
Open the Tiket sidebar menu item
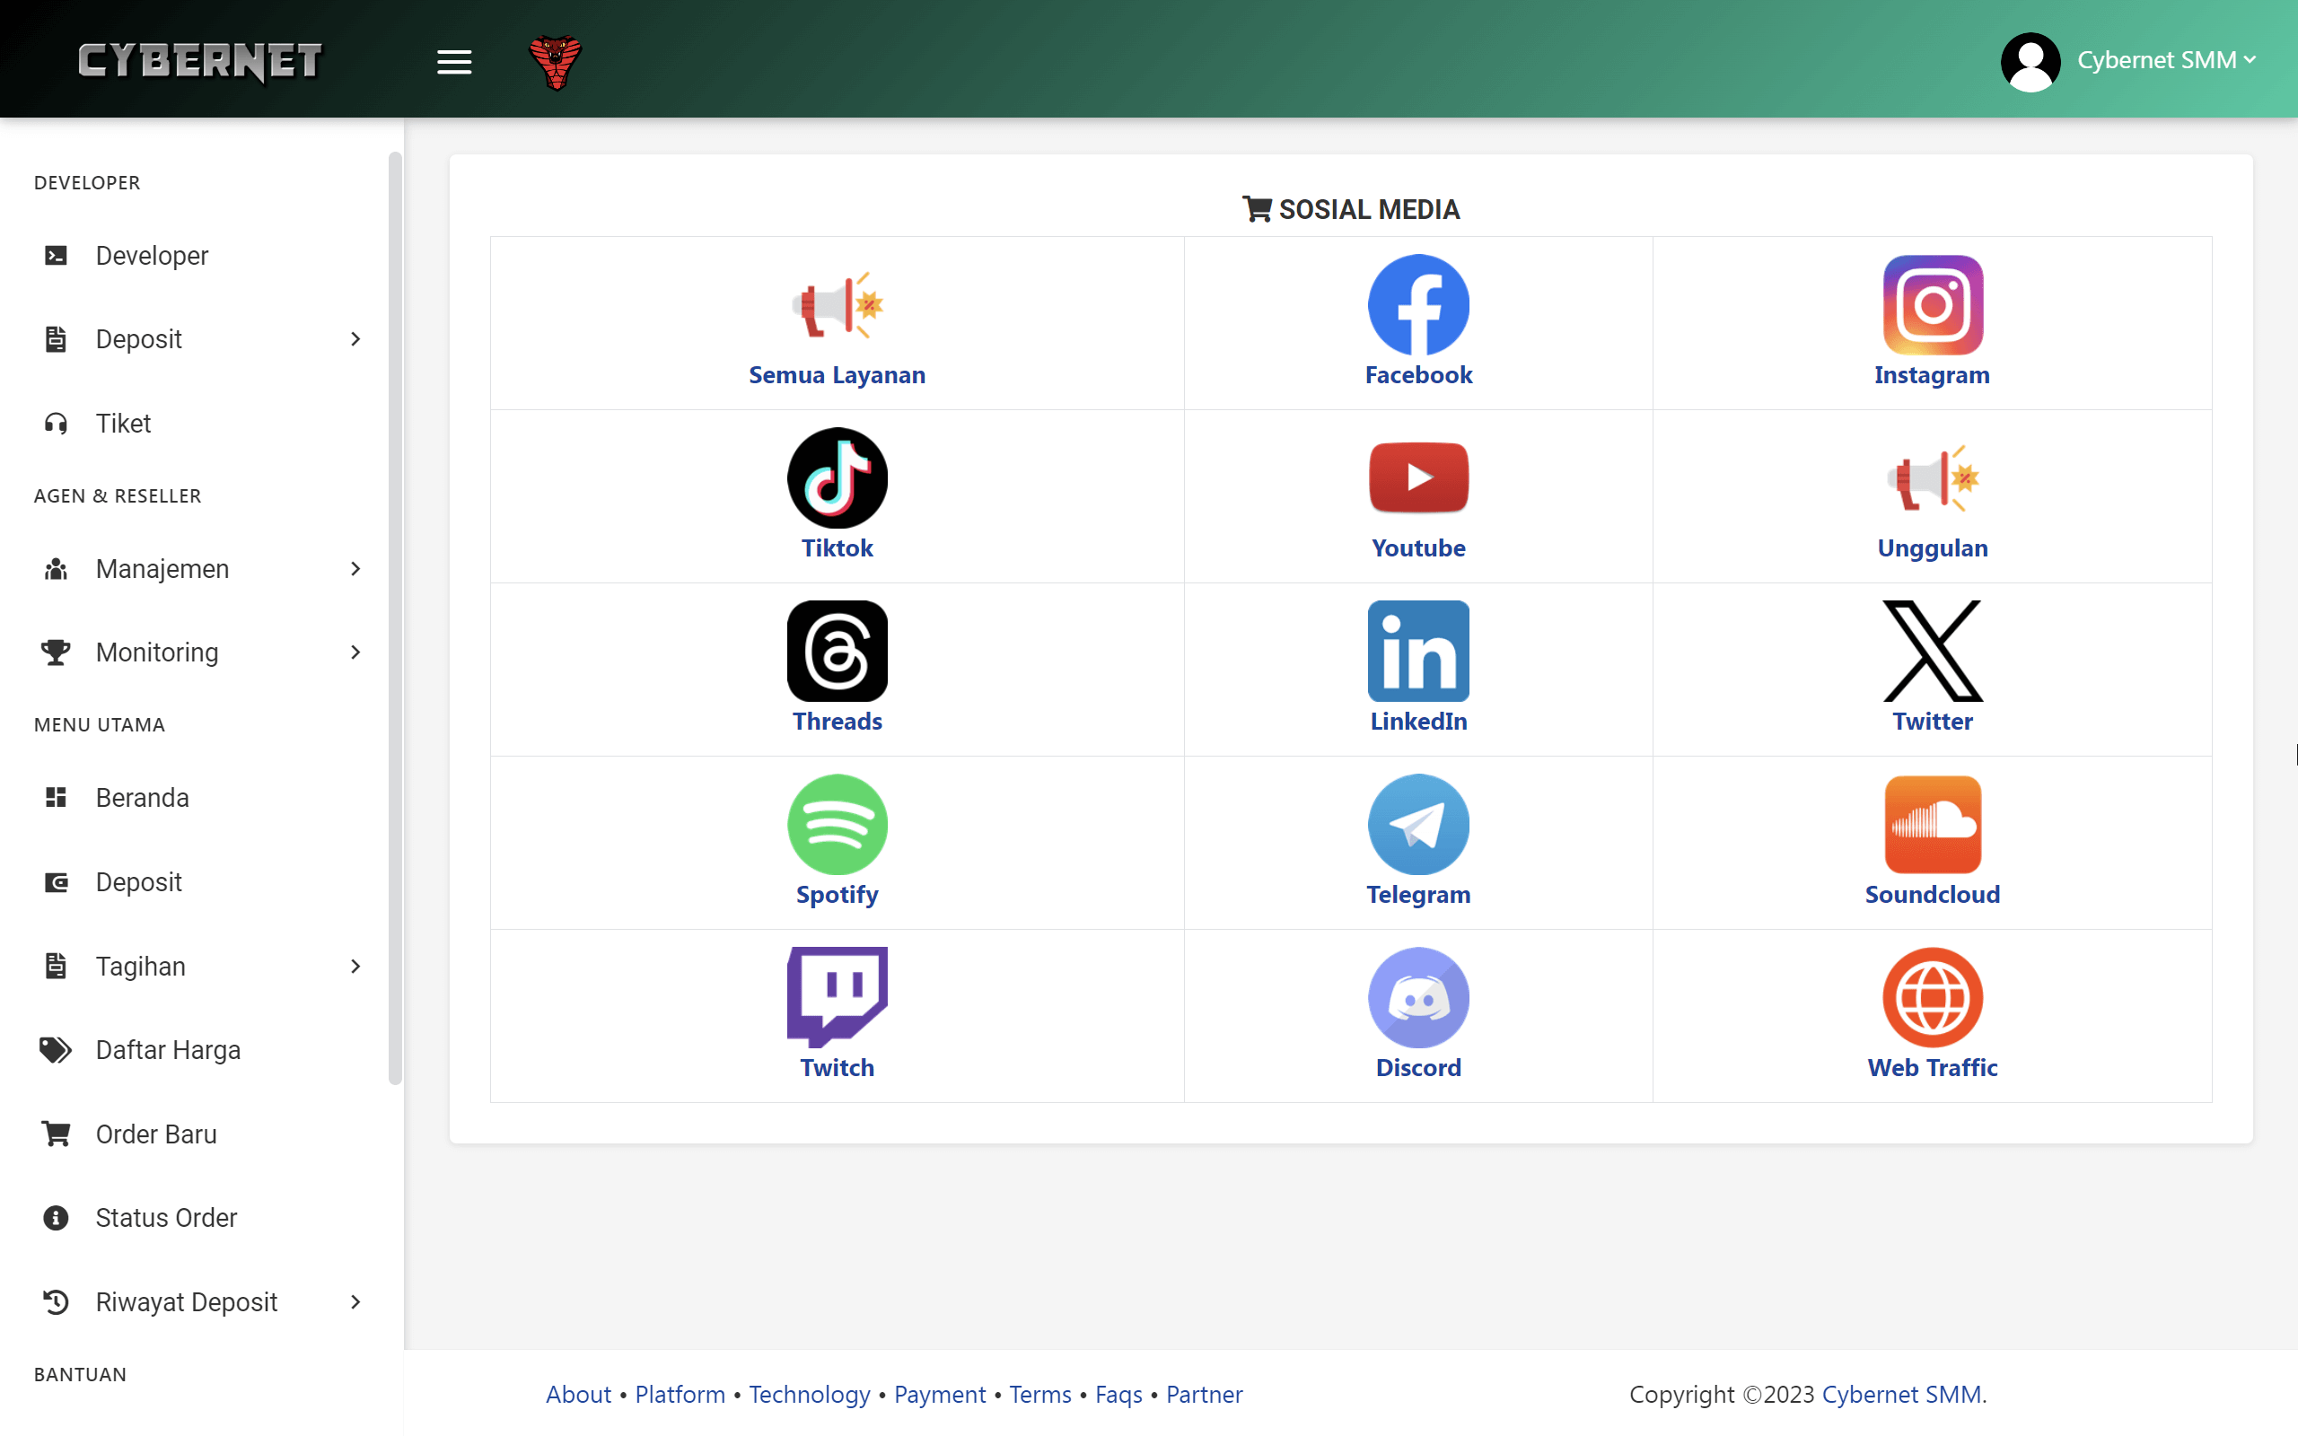point(122,424)
